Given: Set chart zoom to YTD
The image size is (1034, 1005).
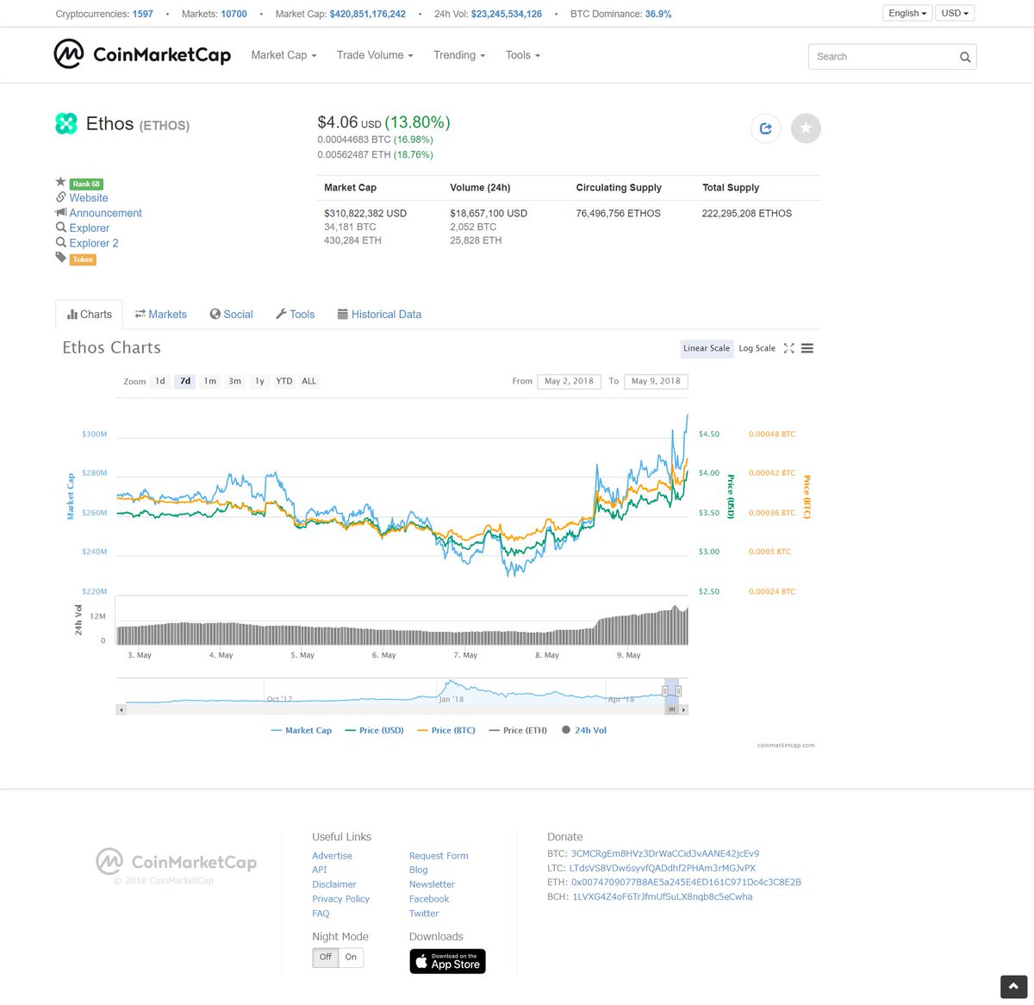Looking at the screenshot, I should point(284,381).
